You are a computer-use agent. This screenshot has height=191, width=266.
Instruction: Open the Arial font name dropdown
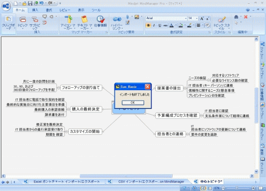click(x=186, y=18)
